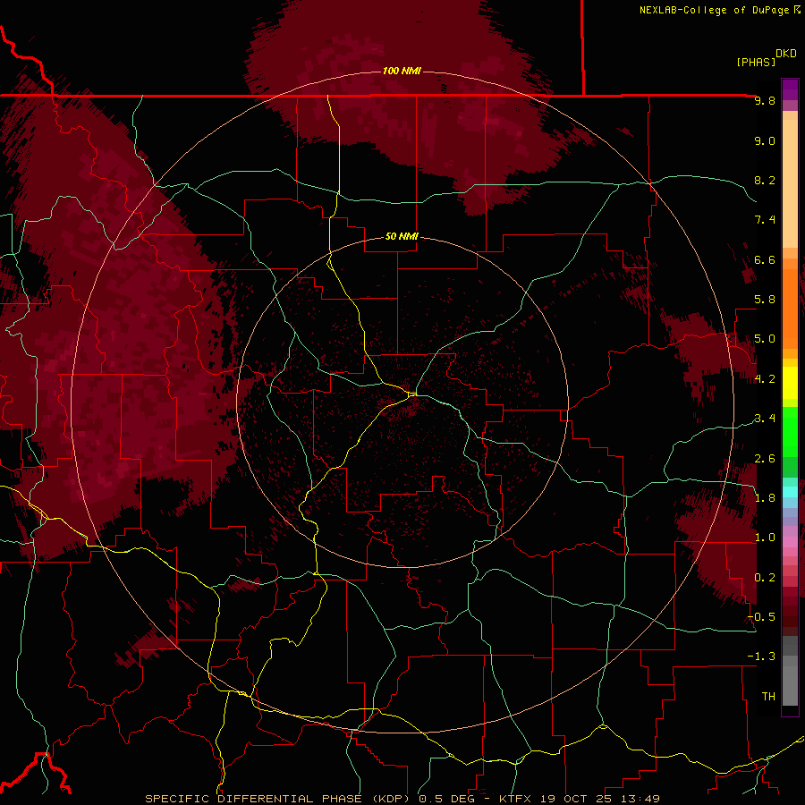Click the pink segment of the color bar
This screenshot has height=805, width=805.
point(790,542)
